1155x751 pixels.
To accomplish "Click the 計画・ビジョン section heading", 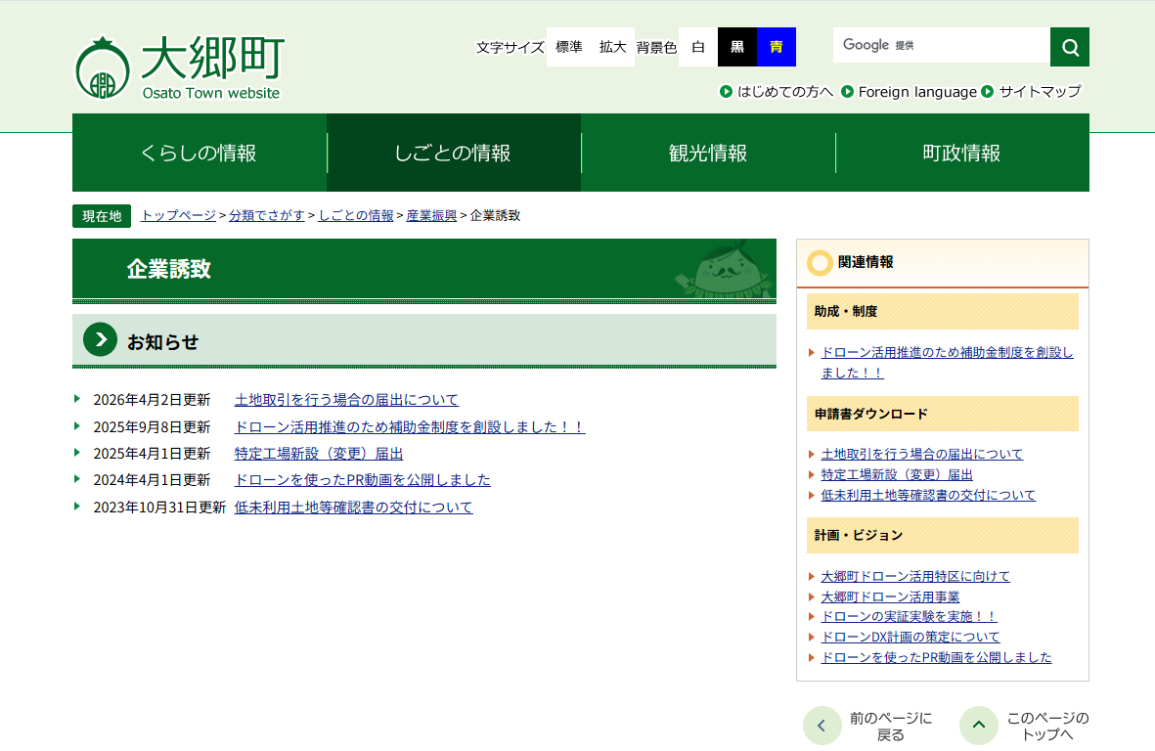I will click(942, 535).
